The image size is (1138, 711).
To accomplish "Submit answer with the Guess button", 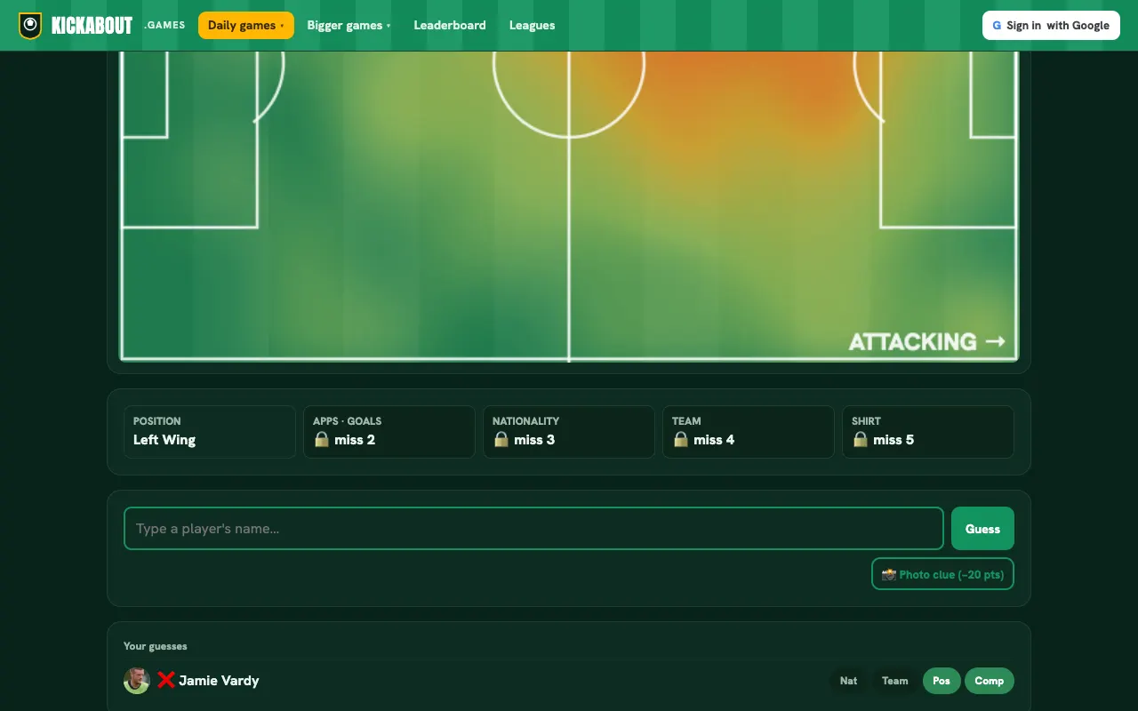I will (982, 529).
